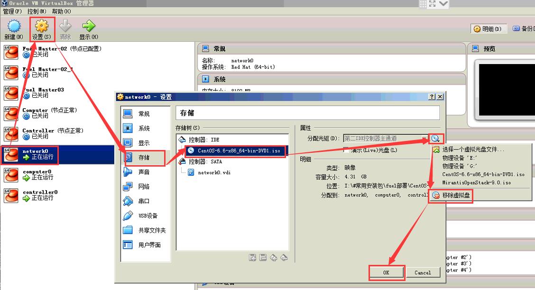Choose 物理设备 'G:' menu entry
This screenshot has width=535, height=290.
click(481, 166)
